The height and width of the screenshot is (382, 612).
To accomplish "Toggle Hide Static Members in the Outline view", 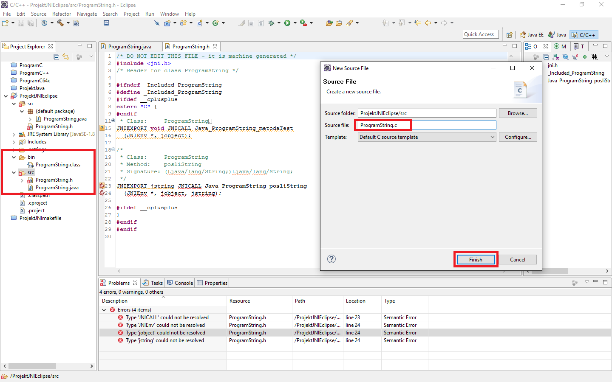I will point(575,57).
